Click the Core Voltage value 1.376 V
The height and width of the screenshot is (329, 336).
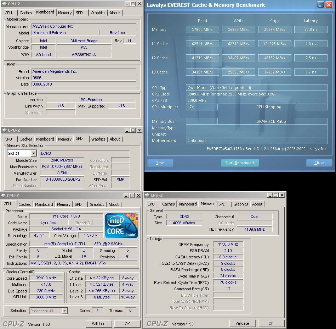(91, 235)
